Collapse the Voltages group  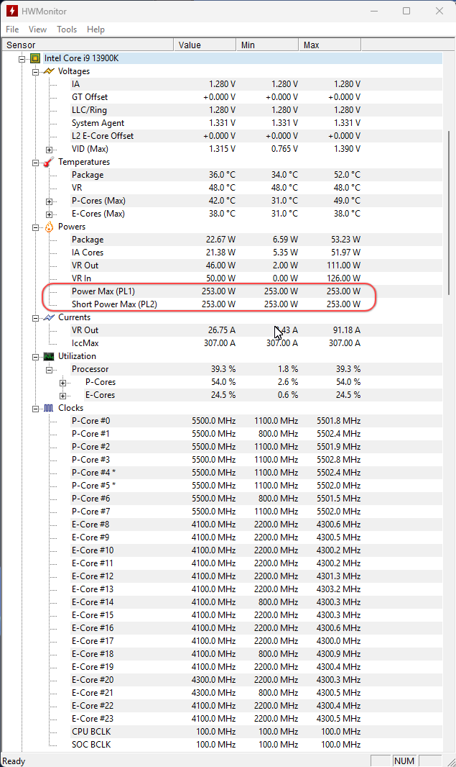pos(36,72)
